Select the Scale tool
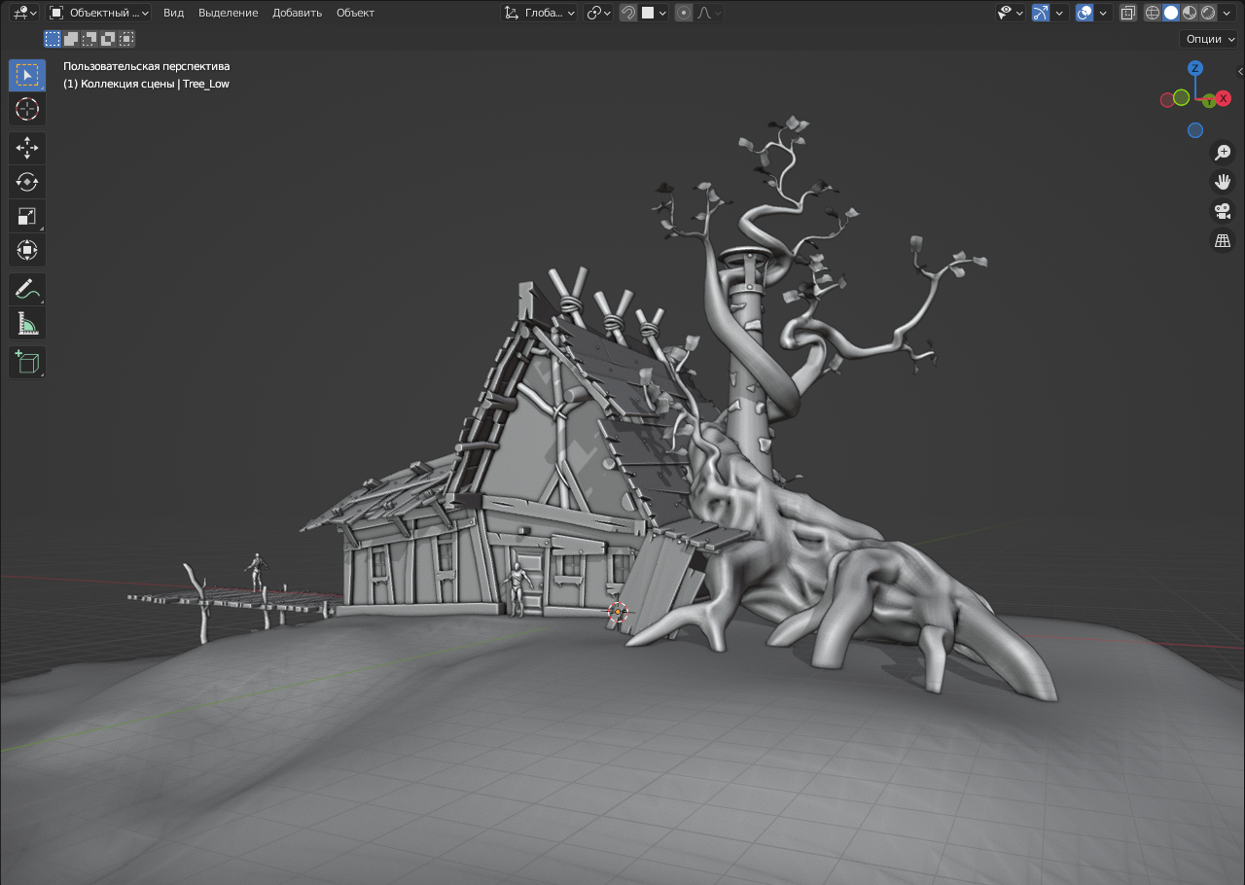The width and height of the screenshot is (1245, 885). coord(27,216)
